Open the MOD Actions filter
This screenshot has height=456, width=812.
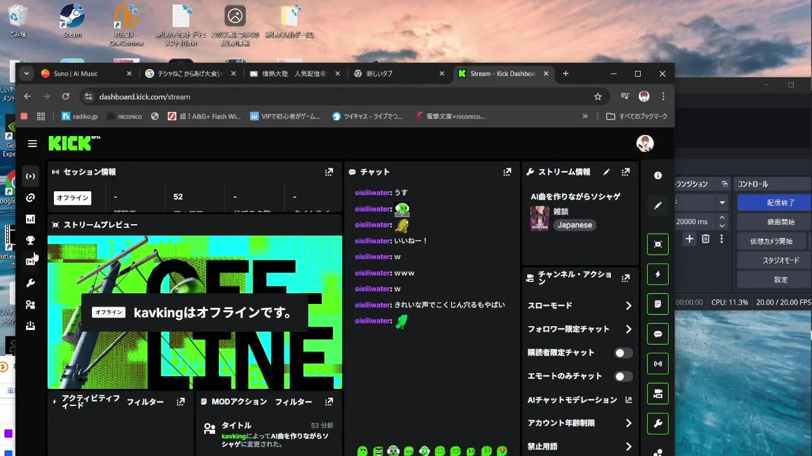[x=293, y=402]
